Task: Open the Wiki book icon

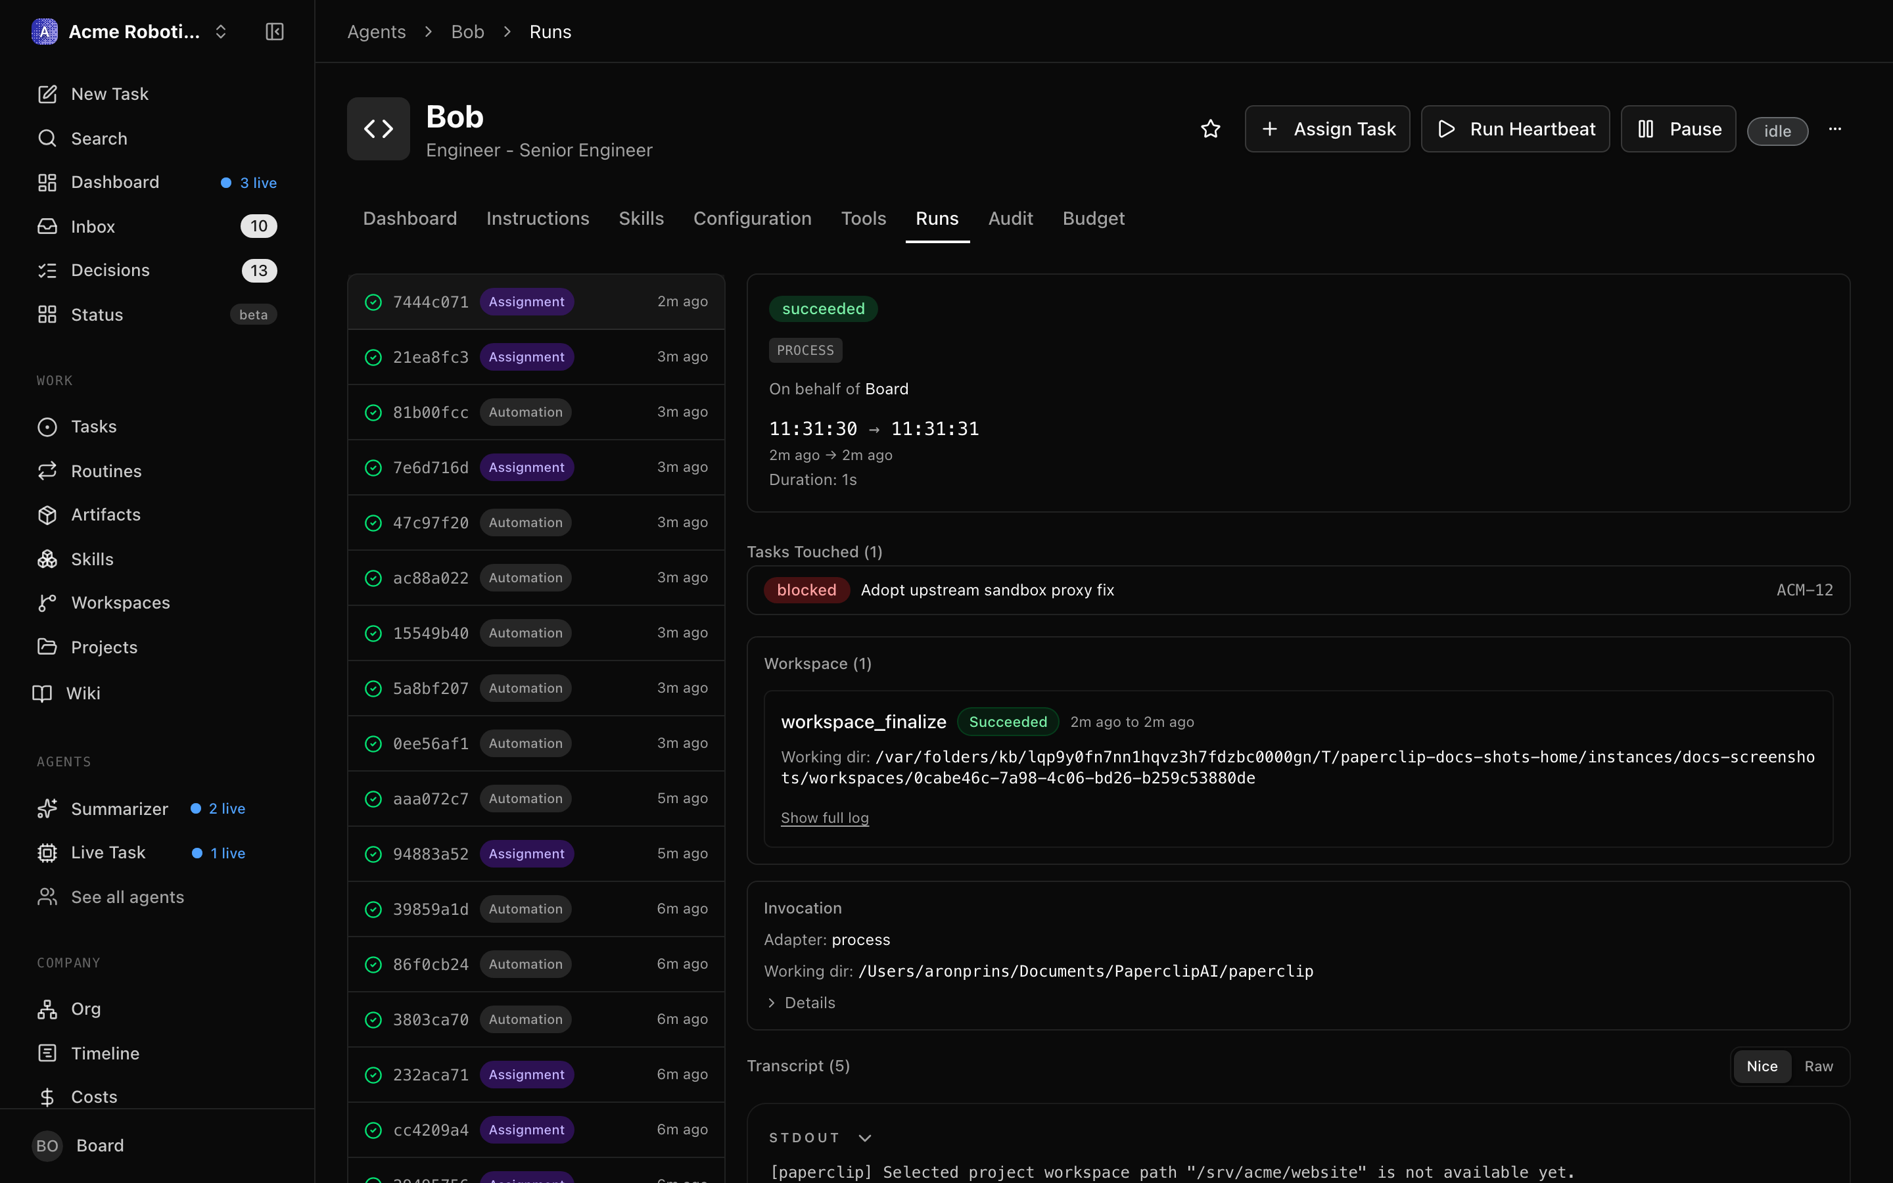Action: tap(42, 693)
